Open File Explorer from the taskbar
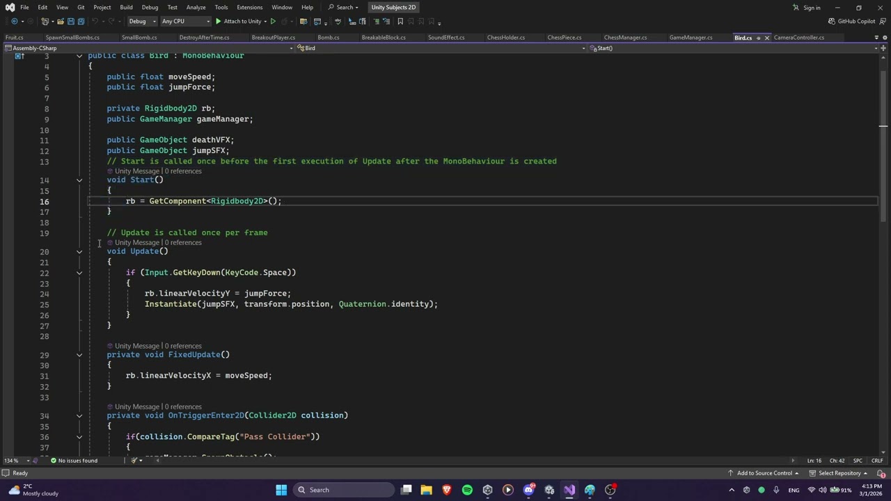The image size is (891, 501). click(426, 490)
